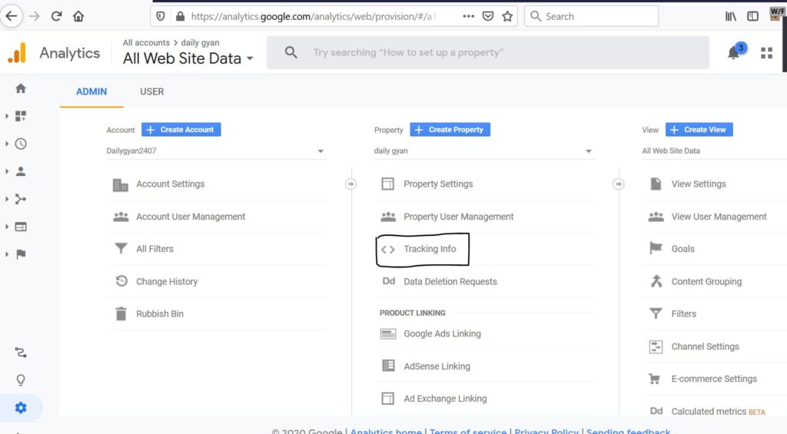Viewport: 787px width, 434px height.
Task: Expand the Audience sidebar arrow
Action: (x=6, y=171)
